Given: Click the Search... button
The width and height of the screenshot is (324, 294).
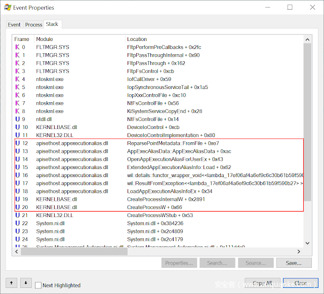Looking at the screenshot, I should tap(217, 263).
